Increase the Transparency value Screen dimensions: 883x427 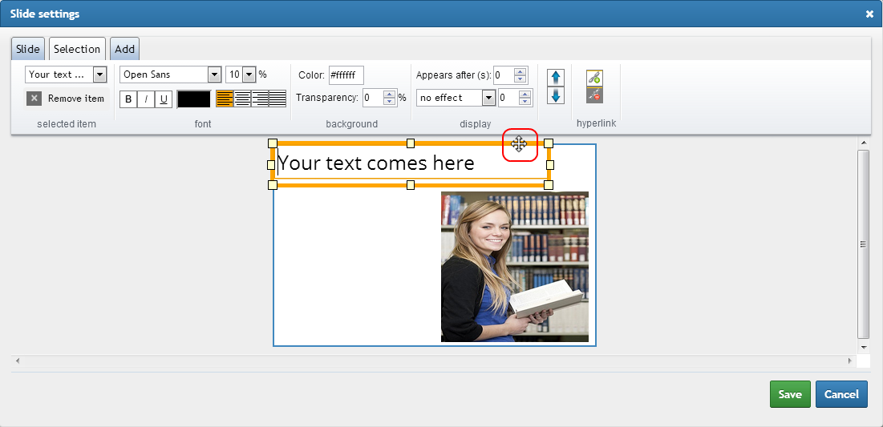point(390,94)
